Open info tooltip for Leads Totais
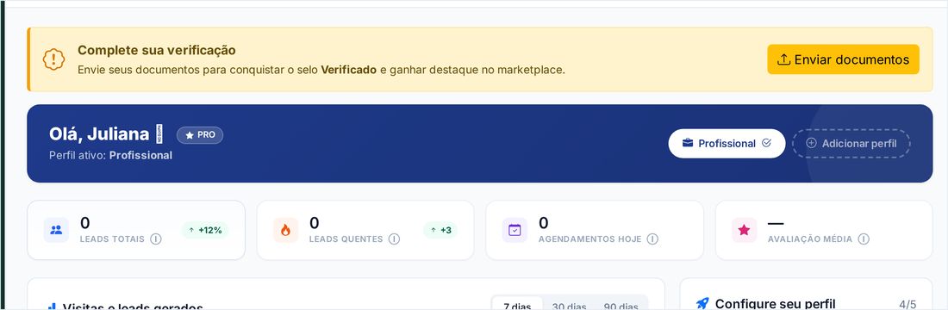Viewport: 948px width, 310px height. point(156,239)
